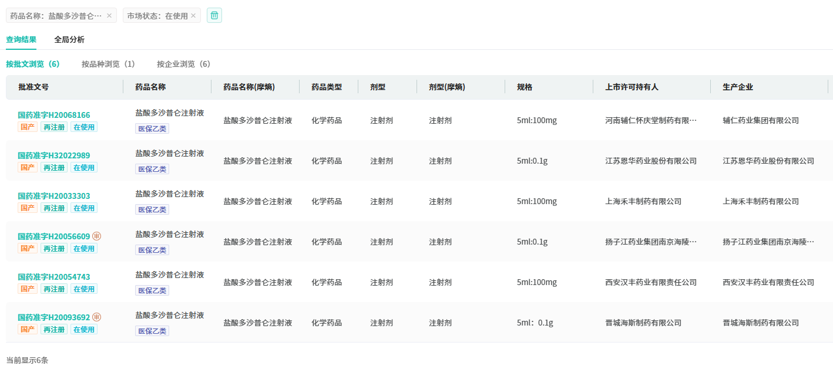Click the 审 icon beside H20093692

(x=97, y=317)
